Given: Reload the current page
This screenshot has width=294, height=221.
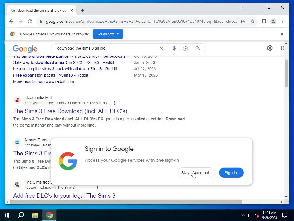Looking at the screenshot, I should [x=30, y=21].
